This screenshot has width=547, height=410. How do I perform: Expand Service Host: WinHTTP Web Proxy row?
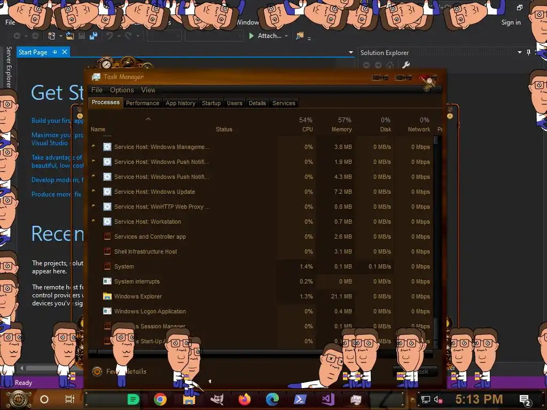[93, 206]
